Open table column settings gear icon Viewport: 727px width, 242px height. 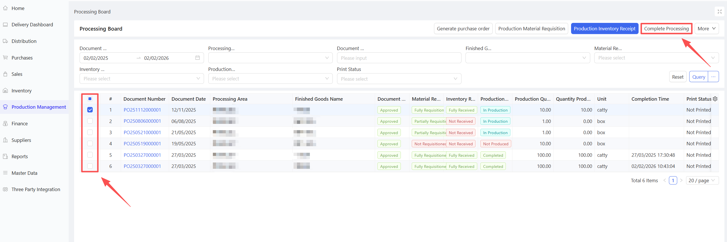(x=715, y=99)
